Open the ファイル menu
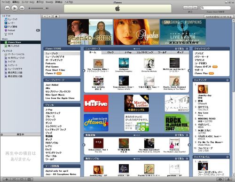 [x=6, y=2]
